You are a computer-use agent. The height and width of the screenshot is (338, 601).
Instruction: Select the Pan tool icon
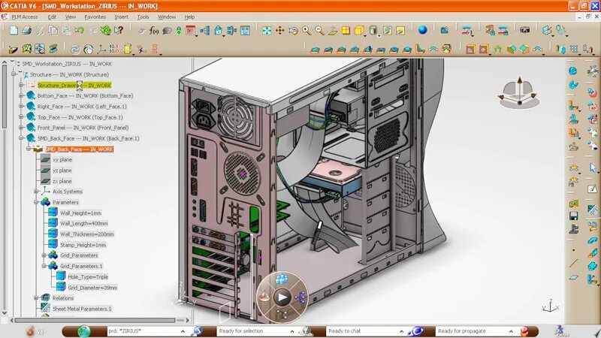(280, 31)
